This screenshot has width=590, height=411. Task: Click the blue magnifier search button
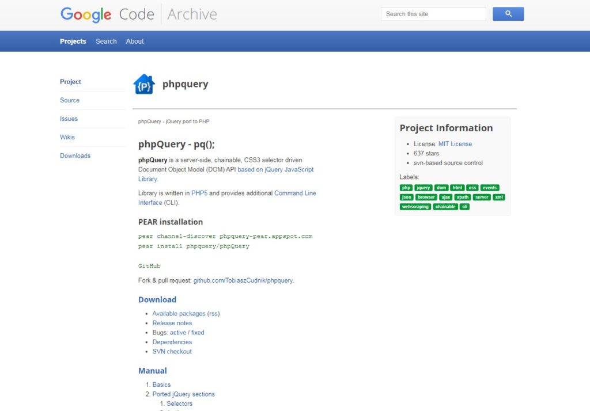pos(508,14)
